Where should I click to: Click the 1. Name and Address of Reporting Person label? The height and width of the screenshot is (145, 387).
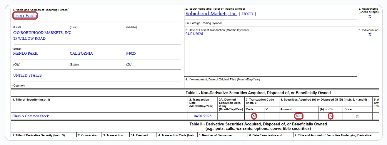[x=40, y=10]
